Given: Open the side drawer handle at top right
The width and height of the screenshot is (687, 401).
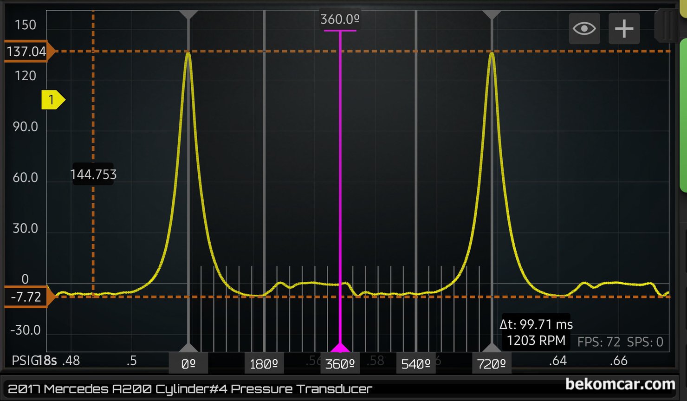Looking at the screenshot, I should tap(667, 26).
